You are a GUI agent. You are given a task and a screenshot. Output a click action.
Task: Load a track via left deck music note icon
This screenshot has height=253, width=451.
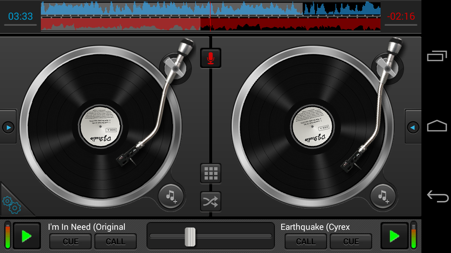tap(171, 197)
